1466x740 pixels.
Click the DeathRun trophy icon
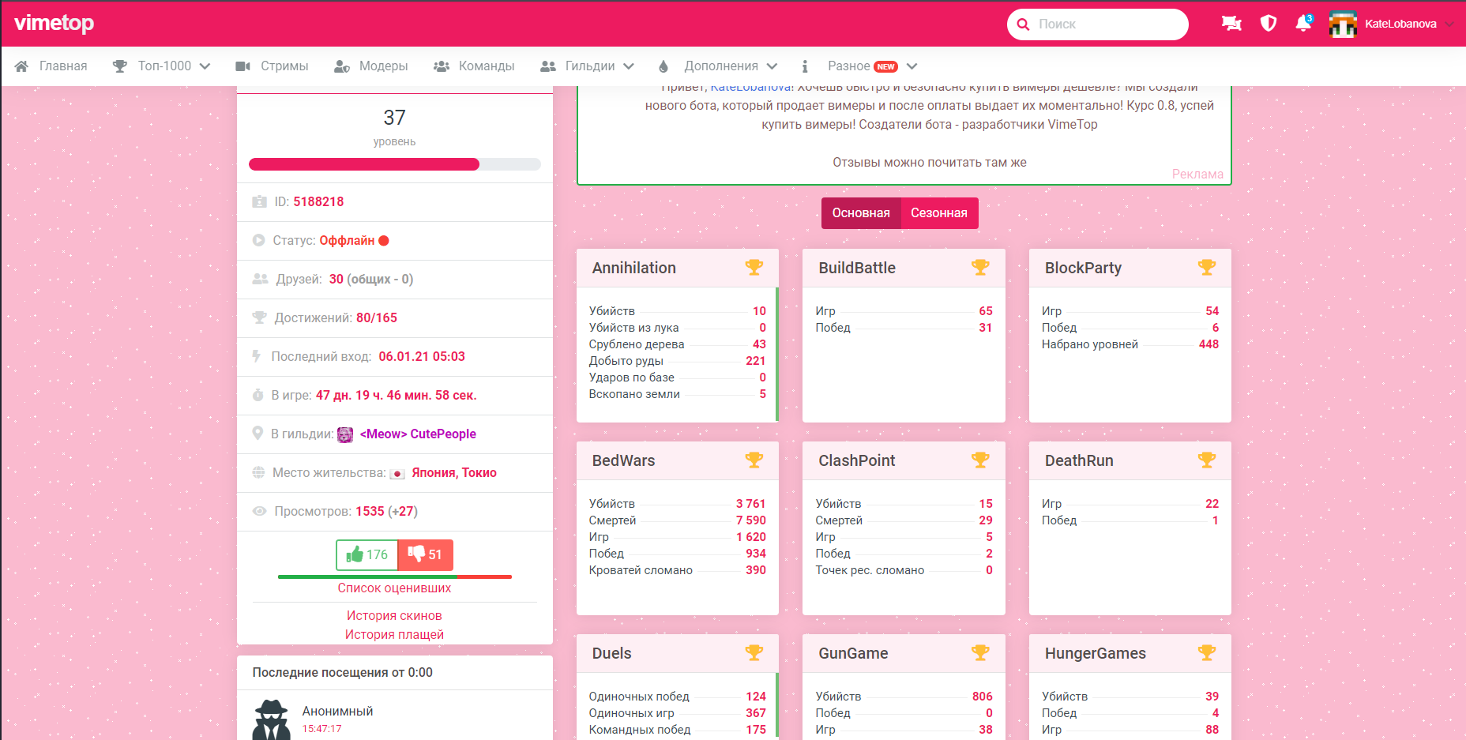(x=1207, y=460)
